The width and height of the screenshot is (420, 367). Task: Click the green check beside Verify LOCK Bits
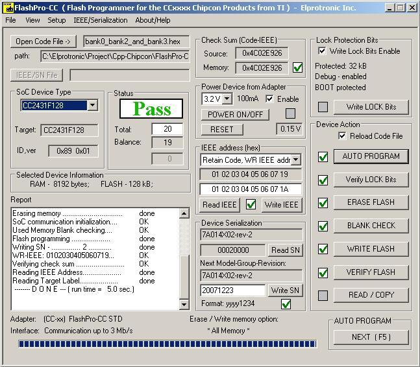(x=323, y=180)
